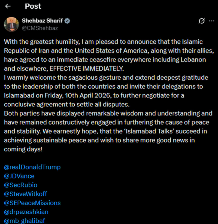Go to the @drpezeshkian mention
218x224 pixels.
pos(26,212)
